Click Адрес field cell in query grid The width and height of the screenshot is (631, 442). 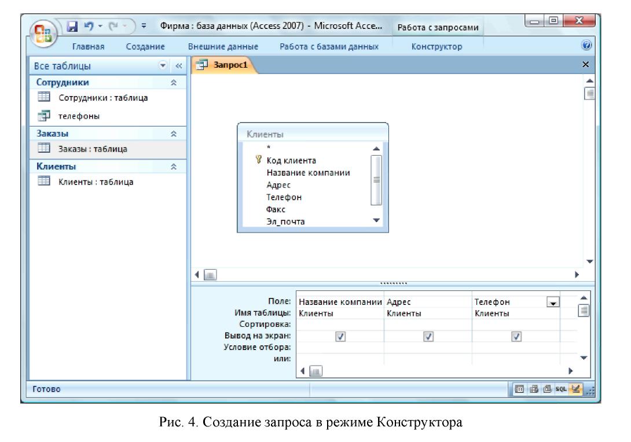[428, 301]
